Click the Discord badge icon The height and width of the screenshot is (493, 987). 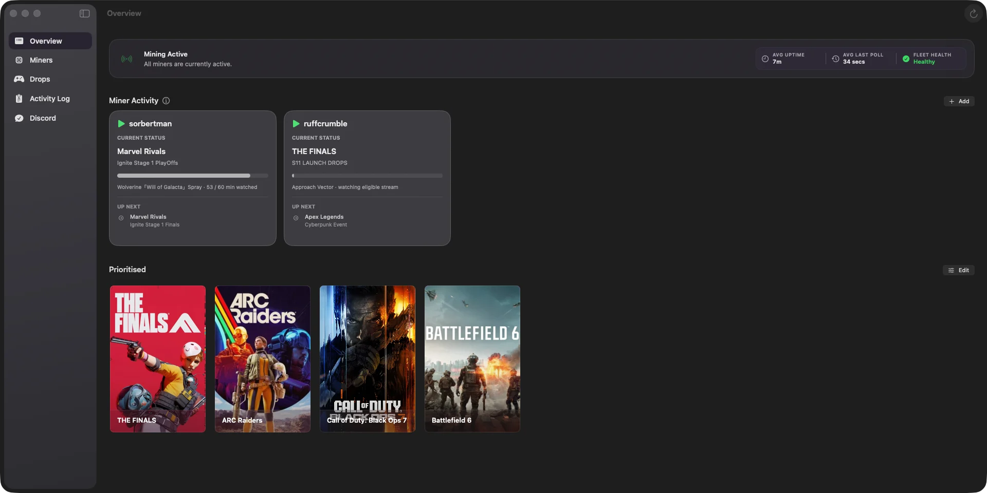point(19,118)
